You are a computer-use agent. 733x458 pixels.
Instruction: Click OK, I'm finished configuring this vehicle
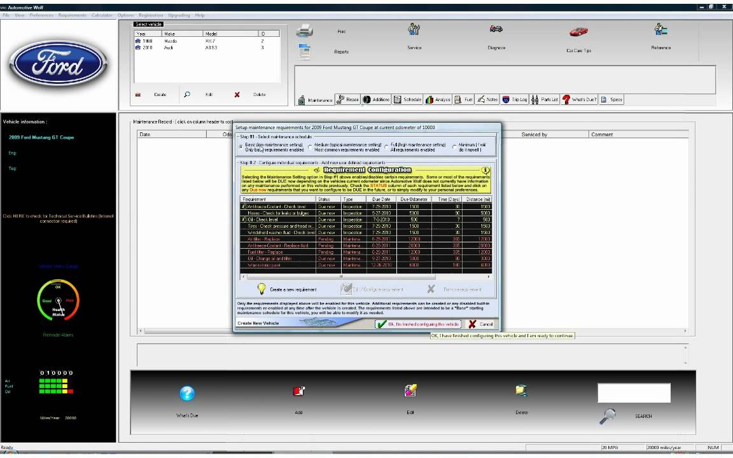417,324
